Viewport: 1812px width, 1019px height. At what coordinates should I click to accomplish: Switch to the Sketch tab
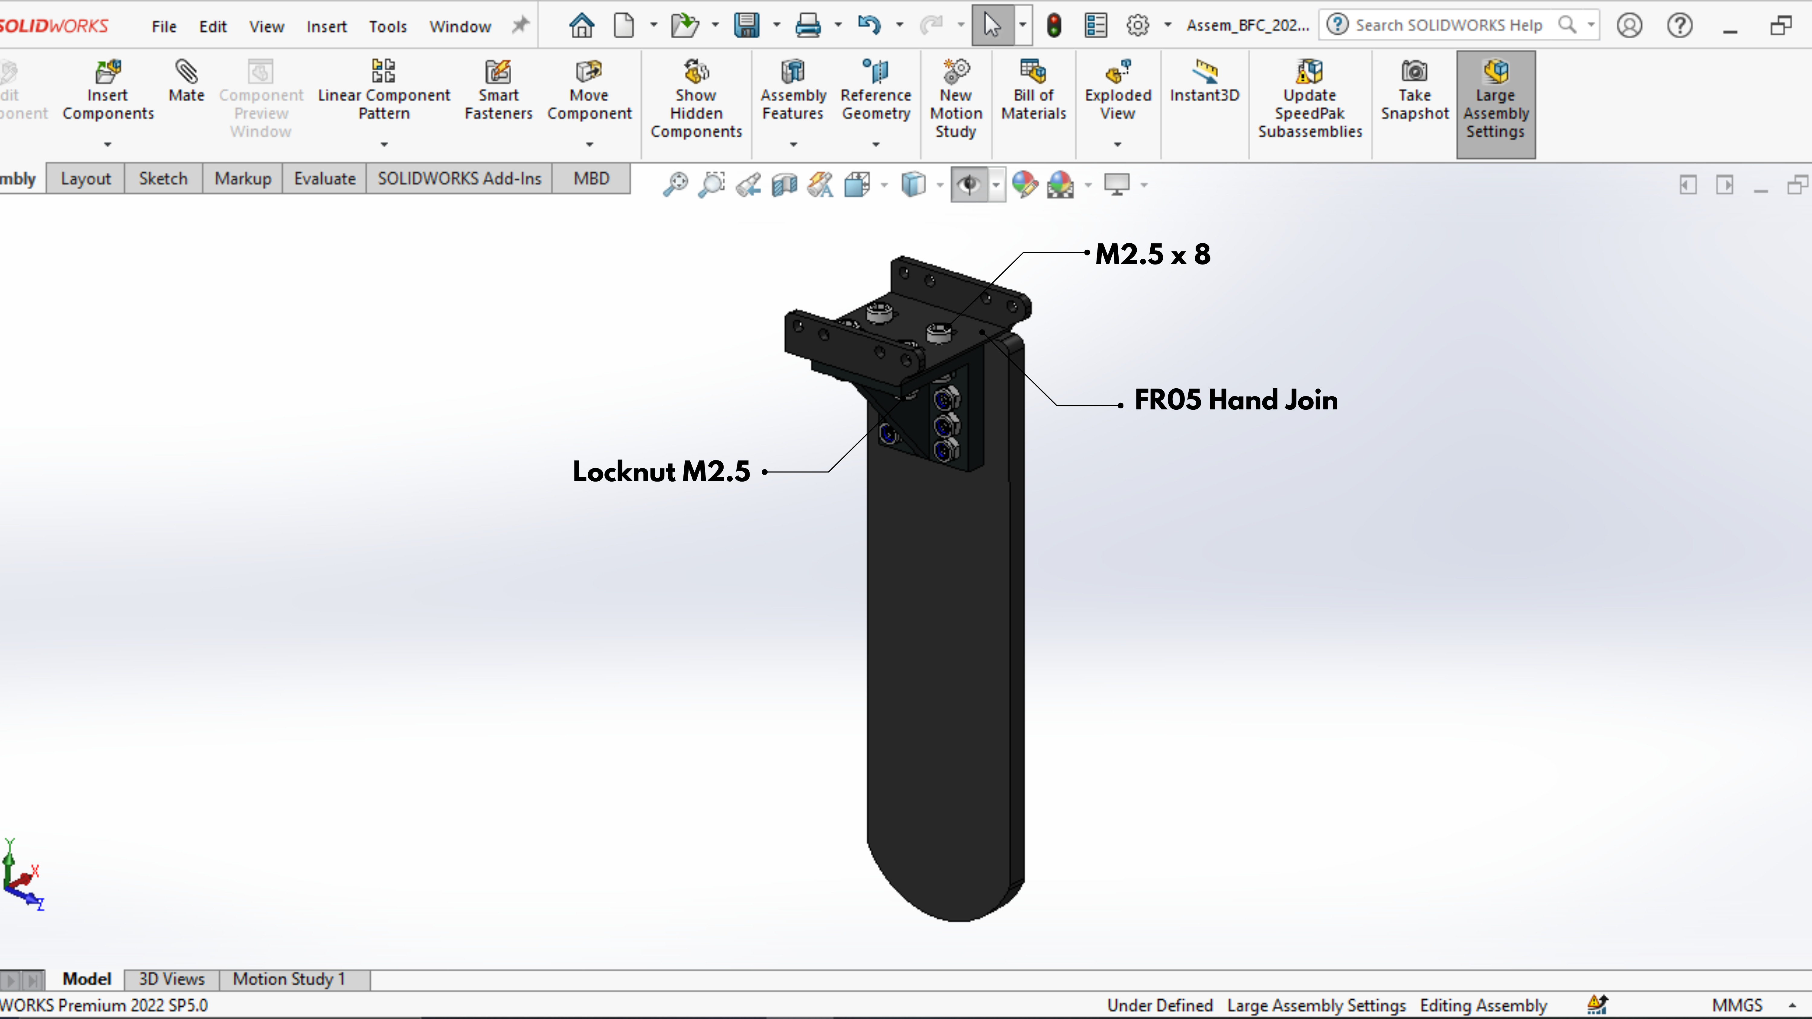pos(163,179)
